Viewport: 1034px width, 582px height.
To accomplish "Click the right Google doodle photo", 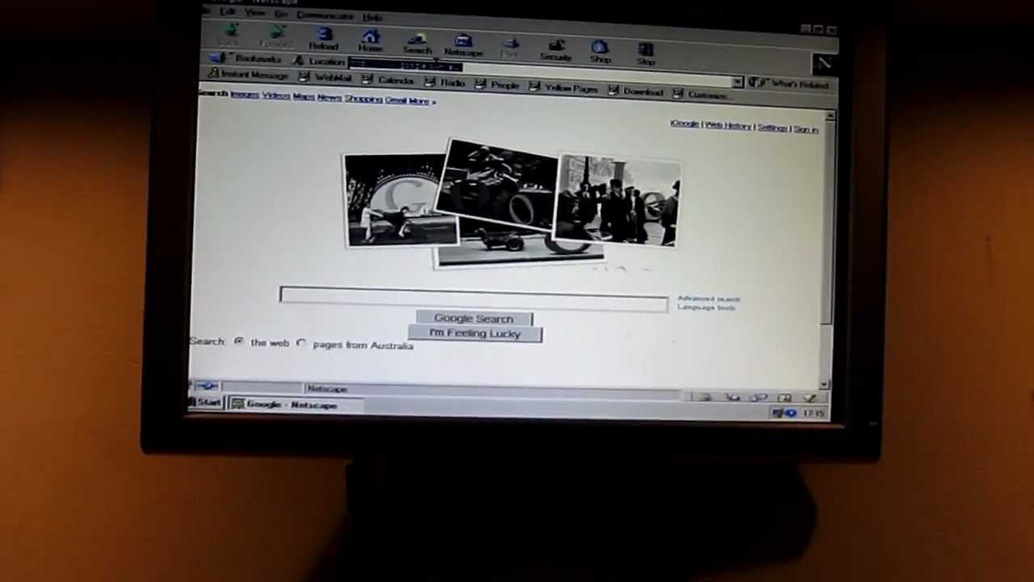I will pyautogui.click(x=618, y=200).
